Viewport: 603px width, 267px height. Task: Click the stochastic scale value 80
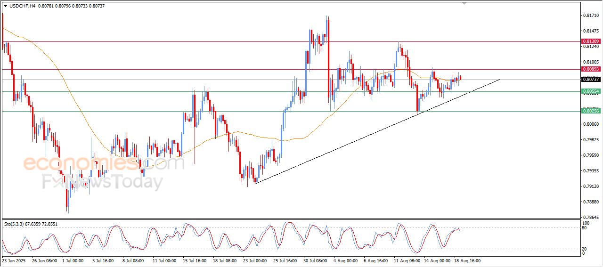tap(585, 228)
